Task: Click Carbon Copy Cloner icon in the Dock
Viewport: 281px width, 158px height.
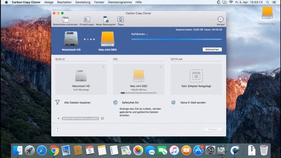Action: click(x=234, y=150)
